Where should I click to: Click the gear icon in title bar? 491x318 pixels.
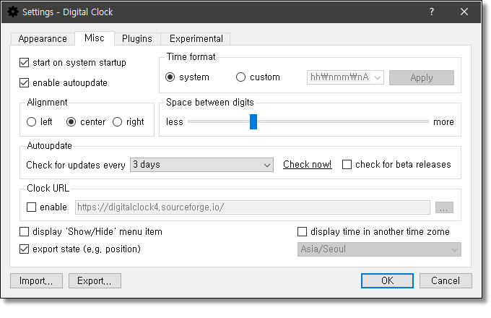(x=13, y=12)
